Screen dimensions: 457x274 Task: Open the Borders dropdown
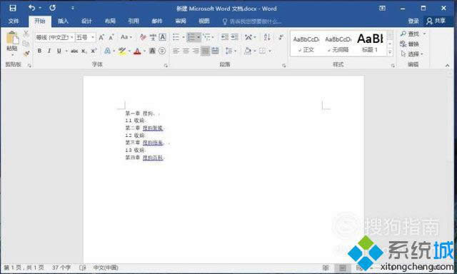click(x=269, y=51)
